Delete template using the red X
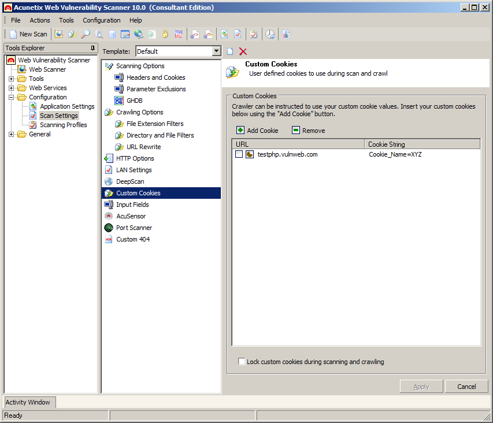This screenshot has height=423, width=493. (x=243, y=51)
